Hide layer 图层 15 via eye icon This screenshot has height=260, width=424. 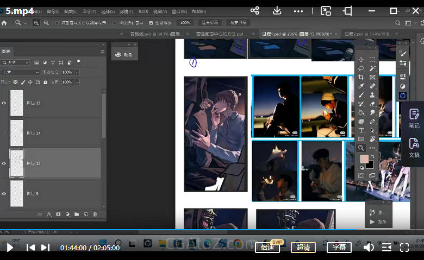[4, 103]
